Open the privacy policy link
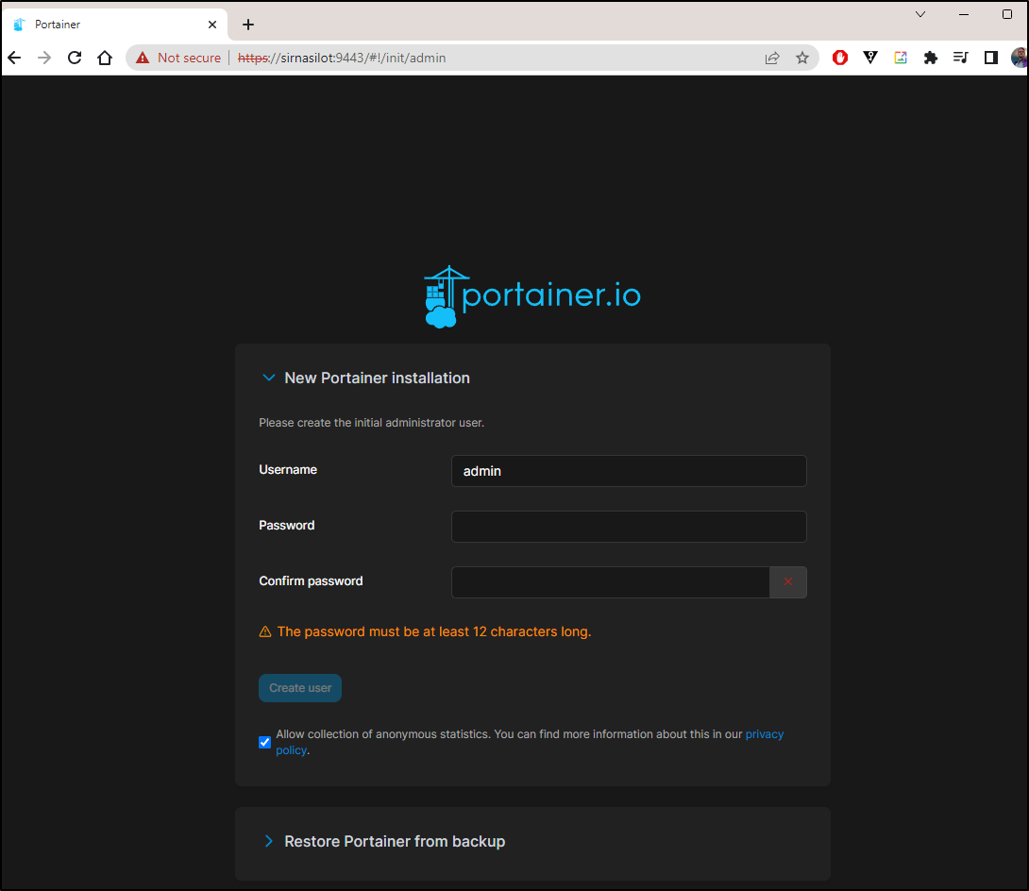The width and height of the screenshot is (1029, 891). click(765, 734)
